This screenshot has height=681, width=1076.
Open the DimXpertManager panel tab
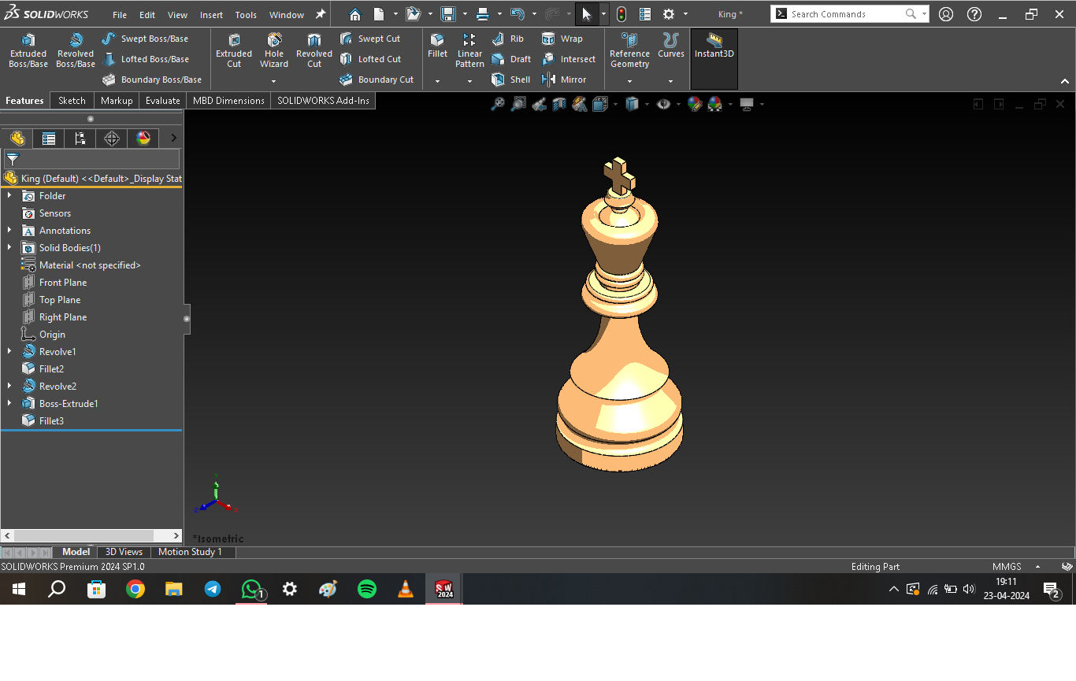pos(112,139)
